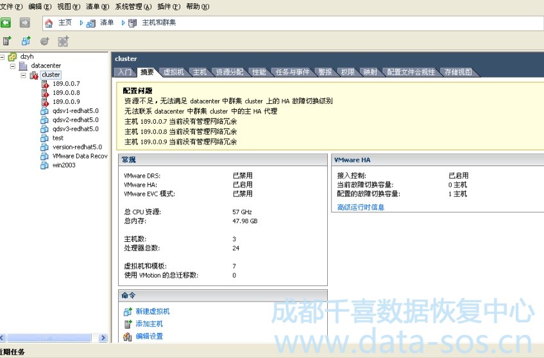Switch to the 权限 tab
This screenshot has width=544, height=358.
click(x=348, y=72)
